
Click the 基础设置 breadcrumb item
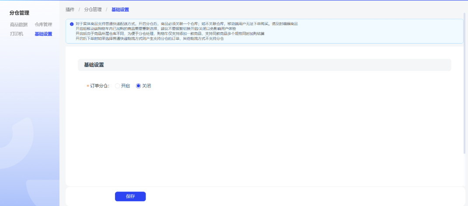tap(120, 9)
